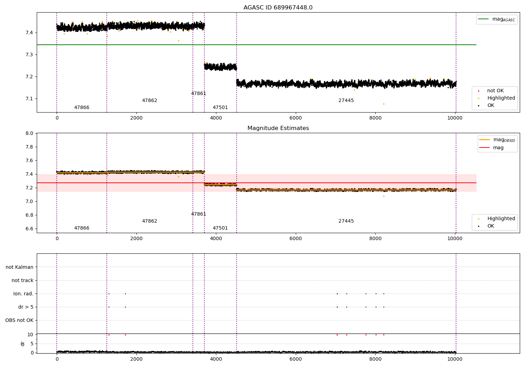Click y-tick 7.4 on the top plot
525x367 pixels.
coord(29,33)
